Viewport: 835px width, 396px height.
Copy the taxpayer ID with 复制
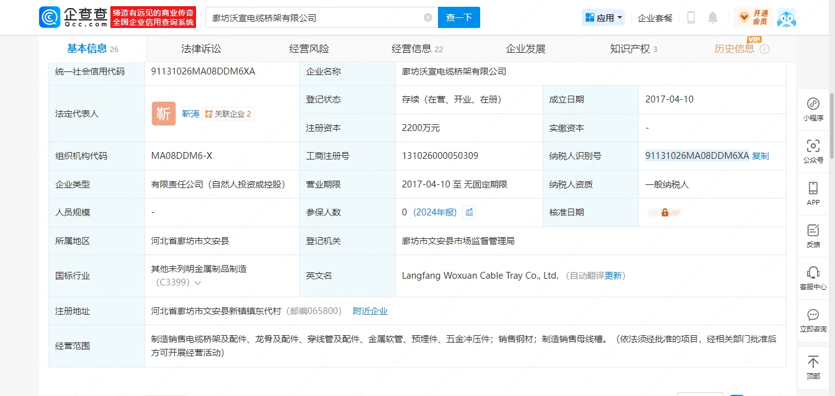pos(760,156)
